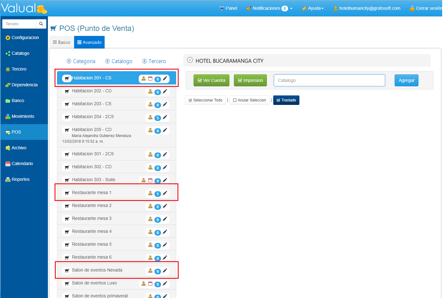
Task: Select Habitacion 205 - CD row
Action: 117,135
